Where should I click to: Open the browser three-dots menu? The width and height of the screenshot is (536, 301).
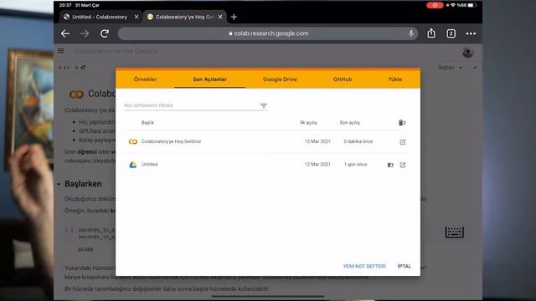tap(471, 33)
